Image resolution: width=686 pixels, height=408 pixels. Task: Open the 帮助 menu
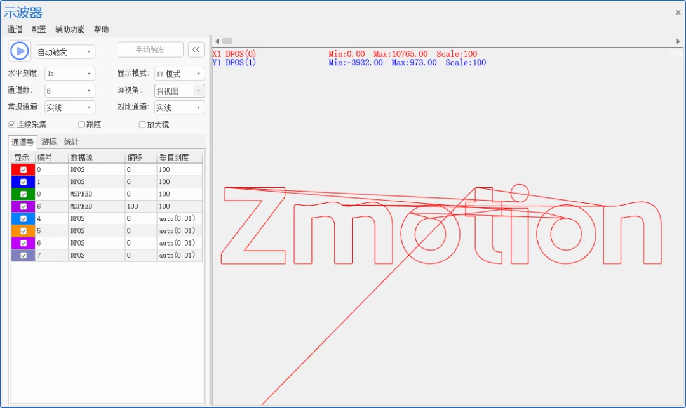click(101, 29)
